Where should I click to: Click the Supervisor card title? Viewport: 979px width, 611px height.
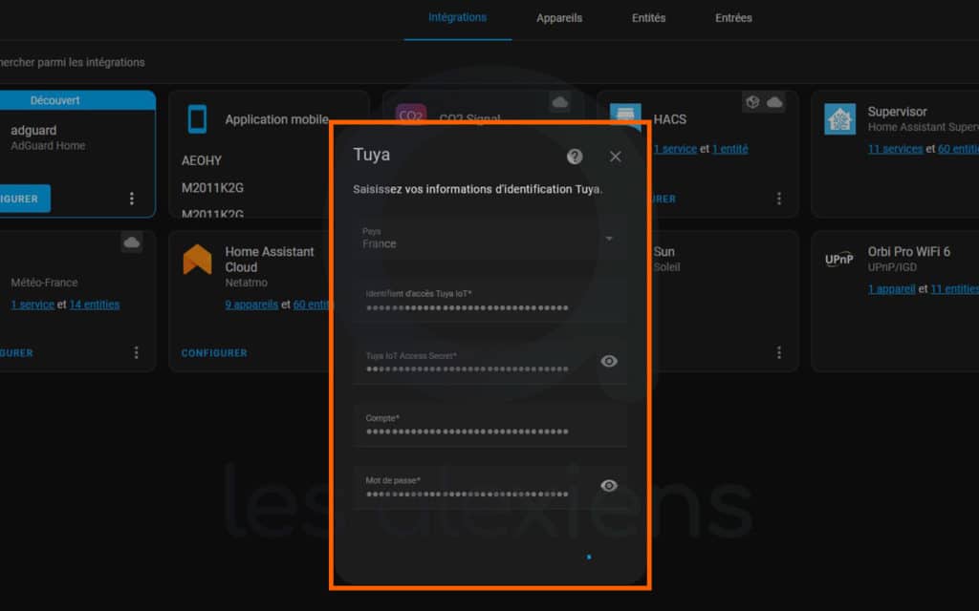[x=897, y=112]
